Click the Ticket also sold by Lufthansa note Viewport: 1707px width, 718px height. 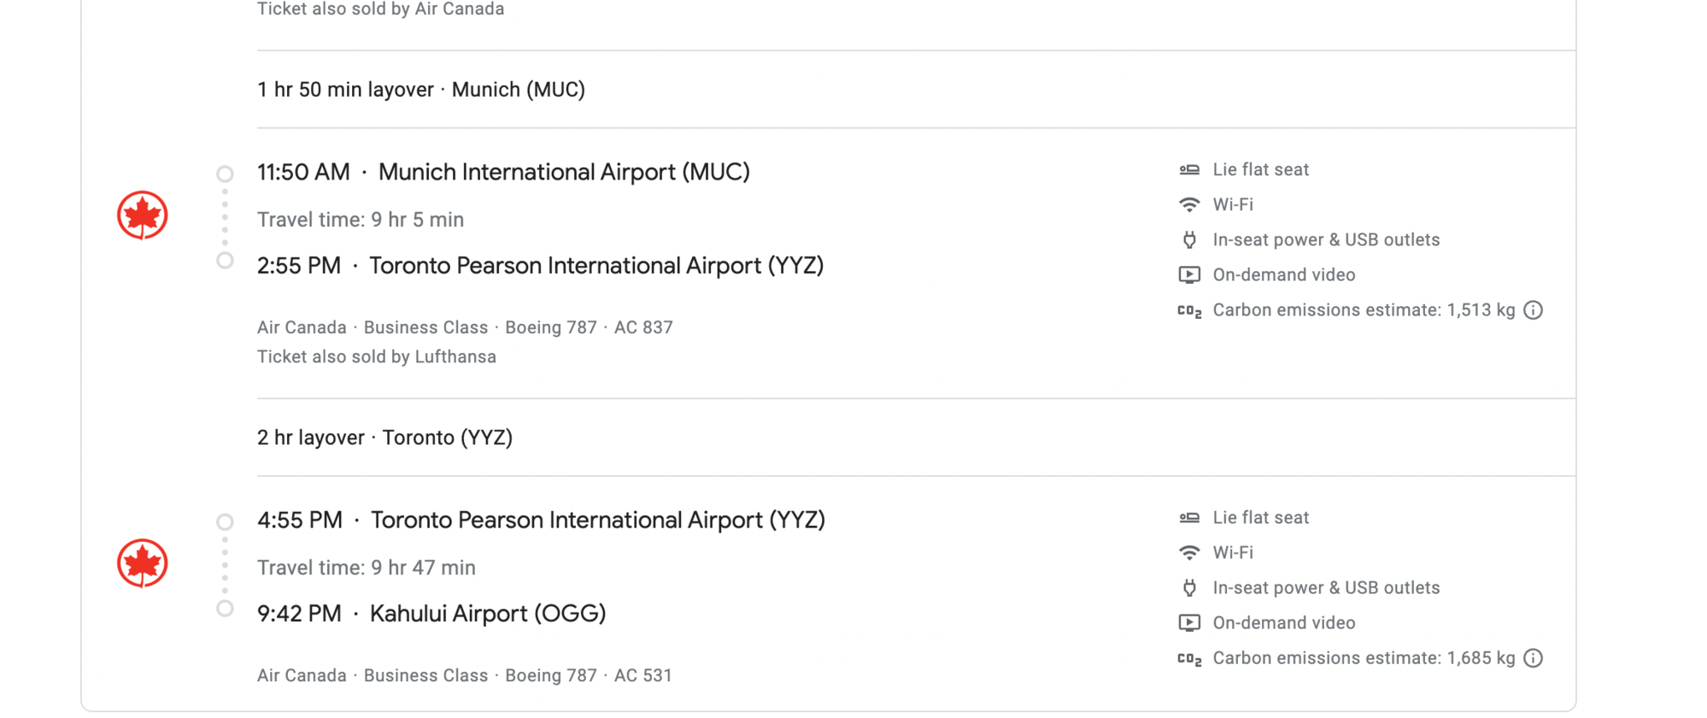pos(377,357)
